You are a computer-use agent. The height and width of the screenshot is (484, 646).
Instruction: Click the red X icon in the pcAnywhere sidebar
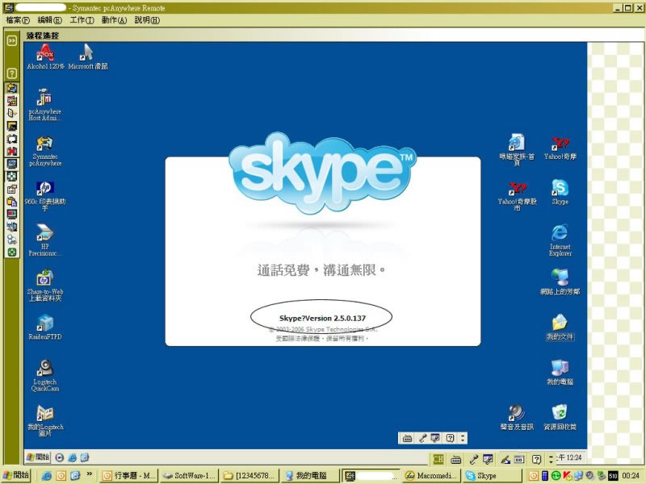click(x=12, y=151)
